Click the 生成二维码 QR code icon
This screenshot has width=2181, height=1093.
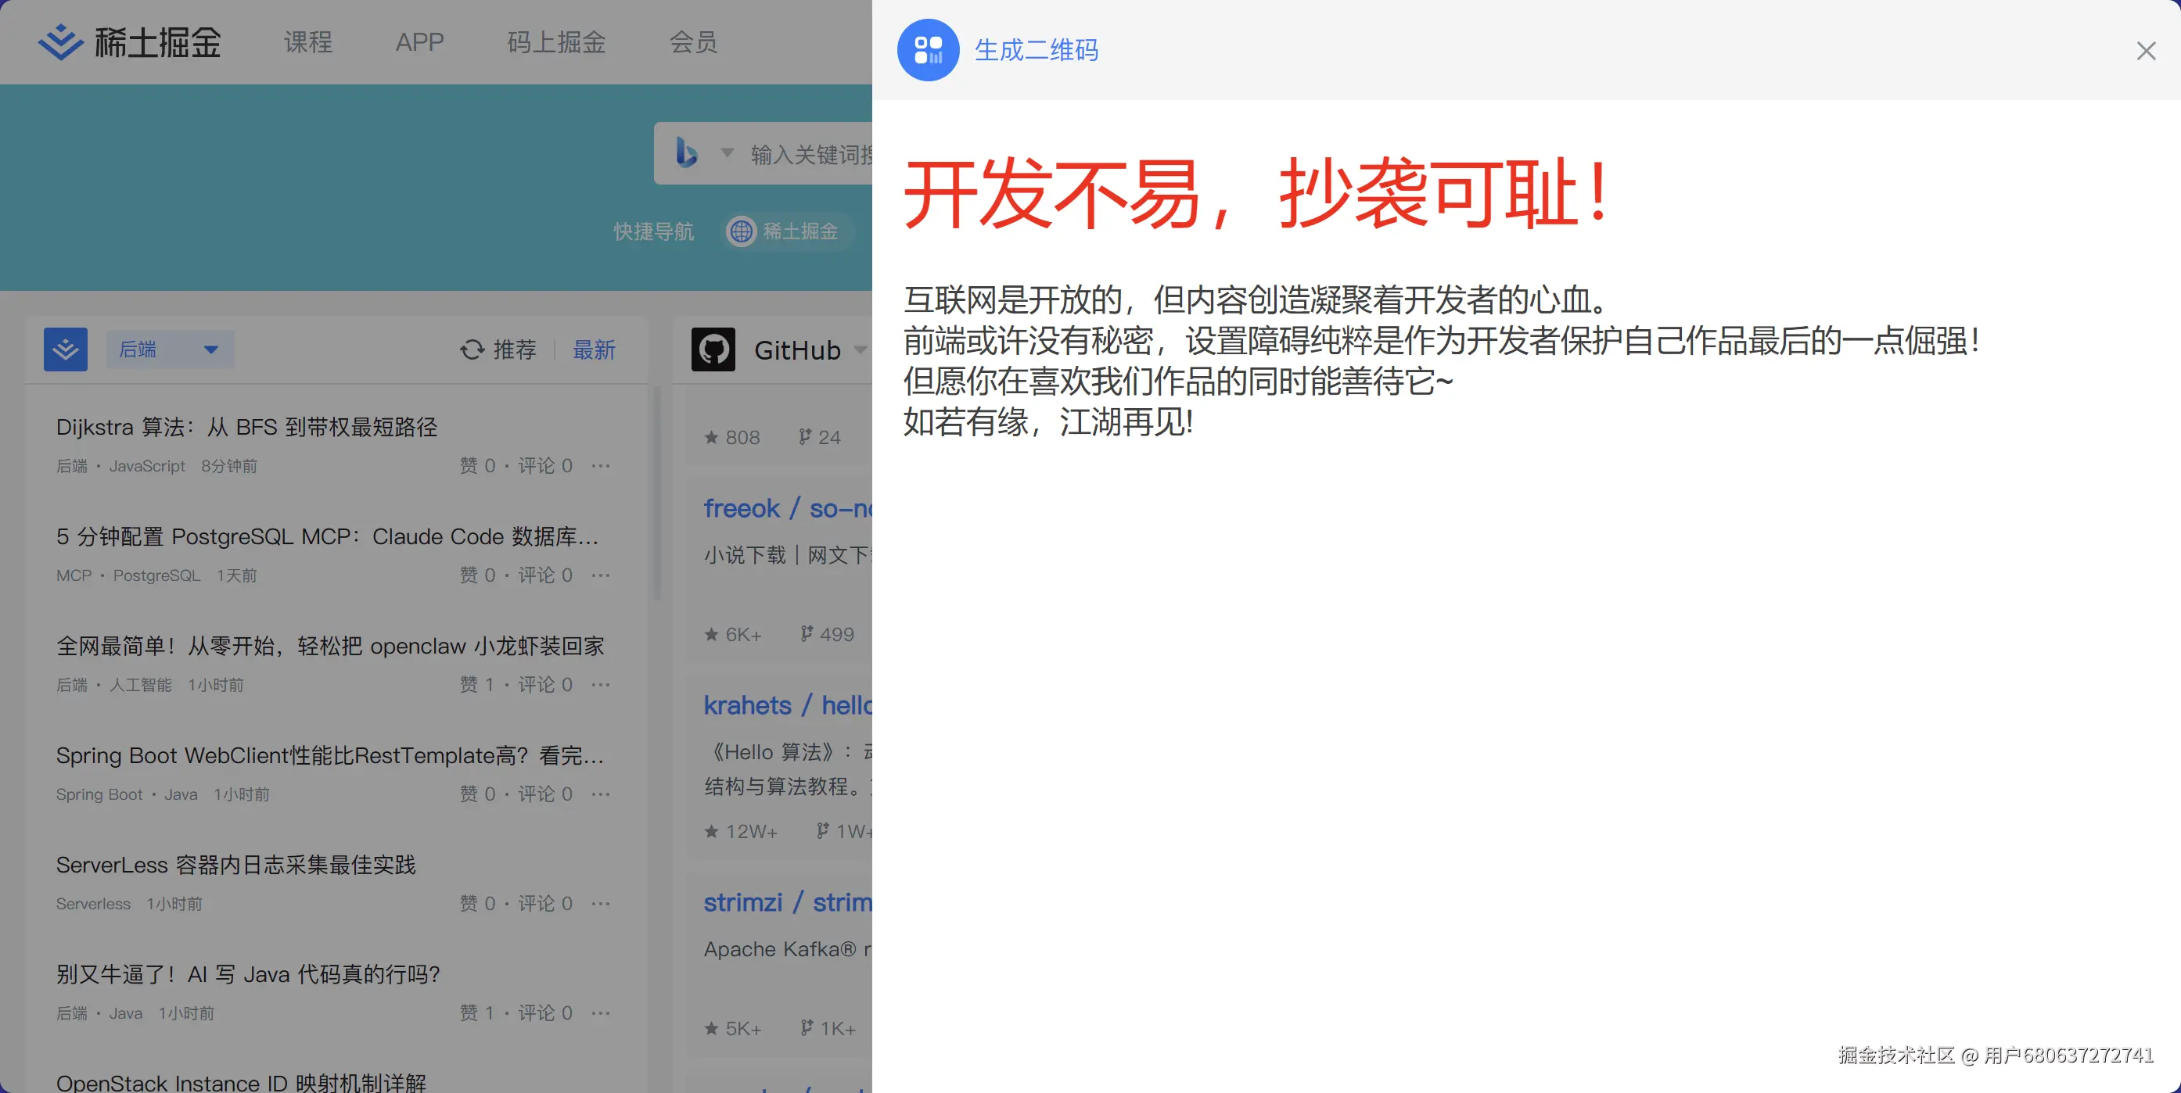point(928,50)
